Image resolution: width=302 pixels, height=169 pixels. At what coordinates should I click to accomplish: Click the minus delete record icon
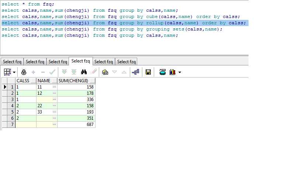pos(43,72)
